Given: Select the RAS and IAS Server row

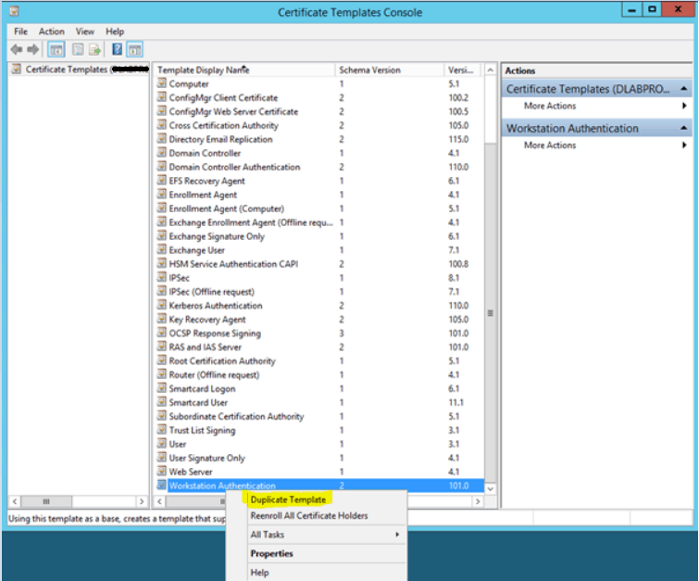Looking at the screenshot, I should tap(319, 347).
